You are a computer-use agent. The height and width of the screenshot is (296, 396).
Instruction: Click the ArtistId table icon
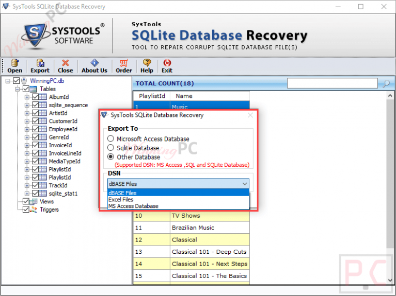(x=43, y=113)
